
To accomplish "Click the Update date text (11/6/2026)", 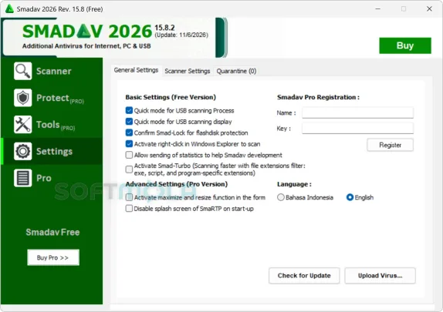I will click(181, 35).
